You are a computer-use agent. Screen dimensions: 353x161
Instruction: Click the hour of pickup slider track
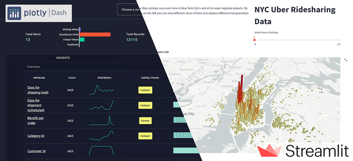coord(297,40)
